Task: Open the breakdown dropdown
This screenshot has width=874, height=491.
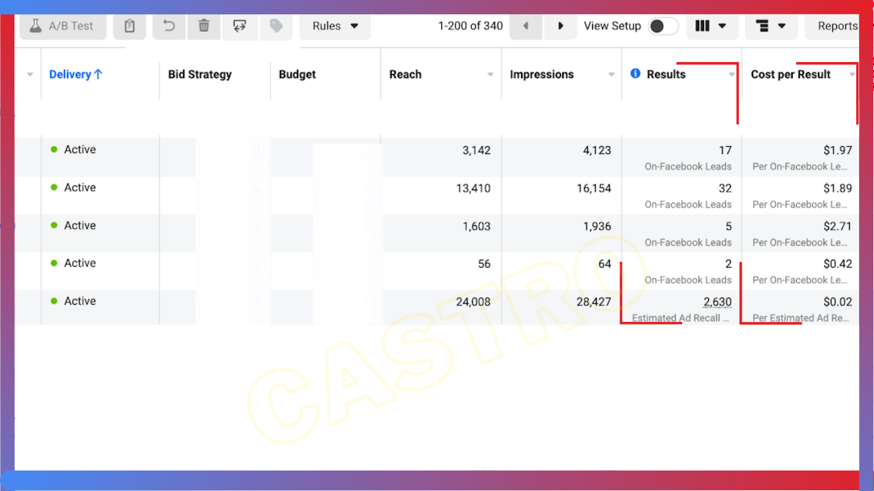Action: coord(771,26)
